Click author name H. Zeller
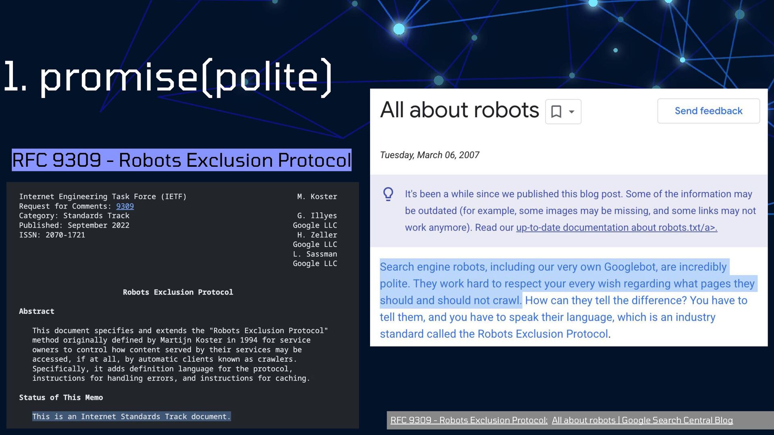 click(317, 235)
